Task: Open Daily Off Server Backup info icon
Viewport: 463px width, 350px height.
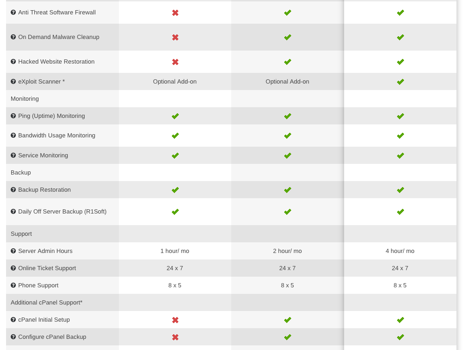Action: (13, 211)
